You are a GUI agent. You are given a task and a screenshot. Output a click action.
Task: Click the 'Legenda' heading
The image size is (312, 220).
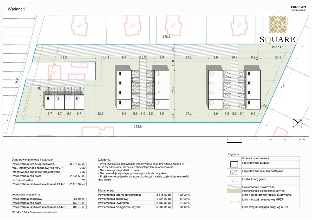click(233, 154)
